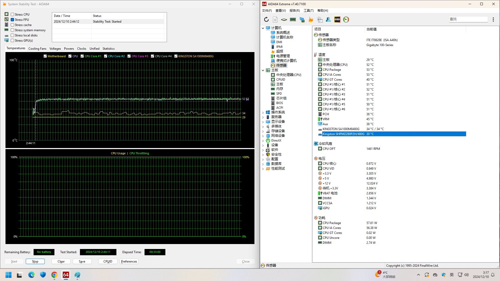Click the 项目 column header
The image size is (500, 281).
338,29
